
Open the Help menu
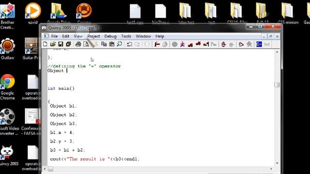(x=160, y=36)
